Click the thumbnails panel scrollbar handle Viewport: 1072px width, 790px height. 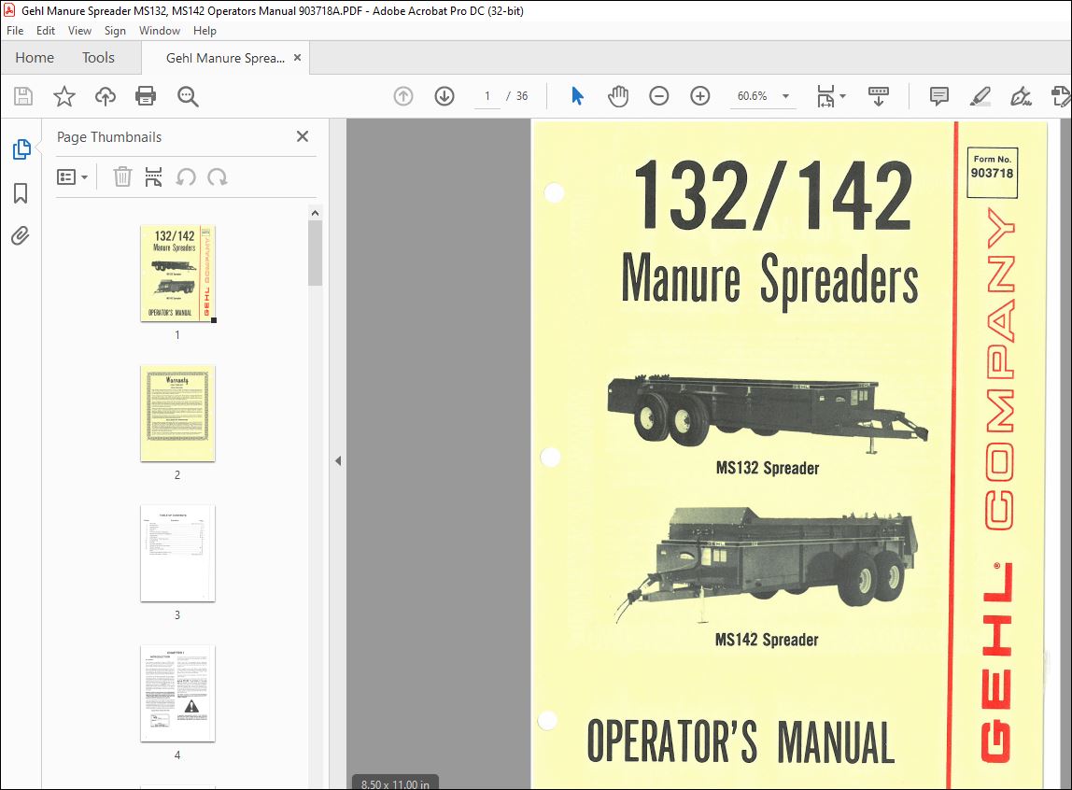(x=315, y=252)
